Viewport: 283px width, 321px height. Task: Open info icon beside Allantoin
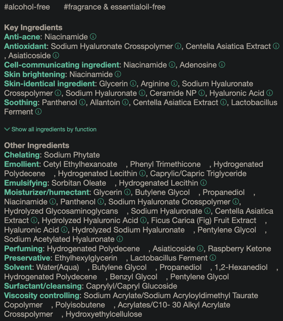pyautogui.click(x=125, y=103)
